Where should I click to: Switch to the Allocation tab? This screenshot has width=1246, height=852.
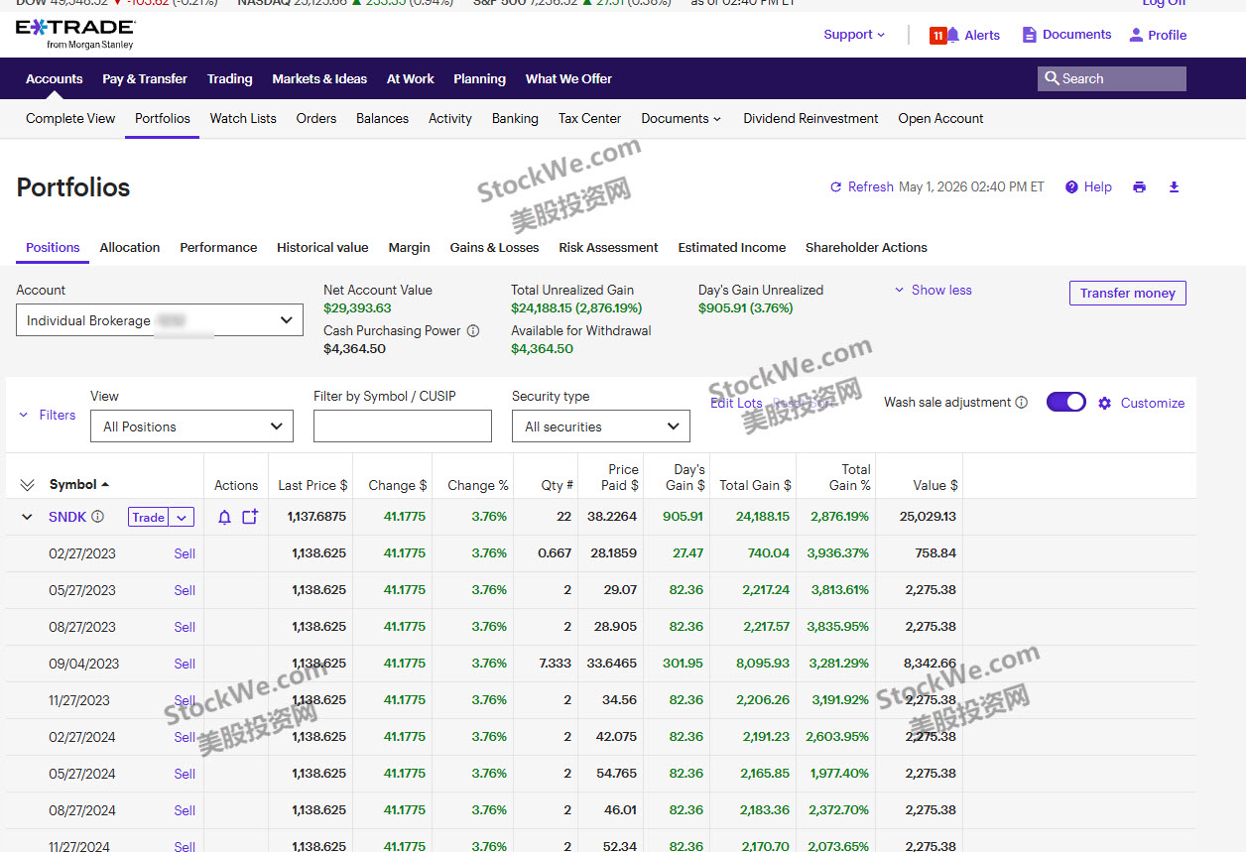point(130,248)
